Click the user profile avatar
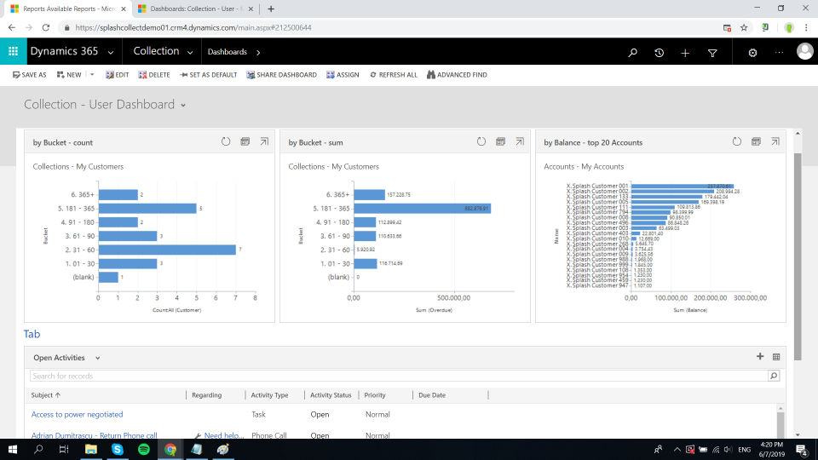818x460 pixels. coord(804,52)
